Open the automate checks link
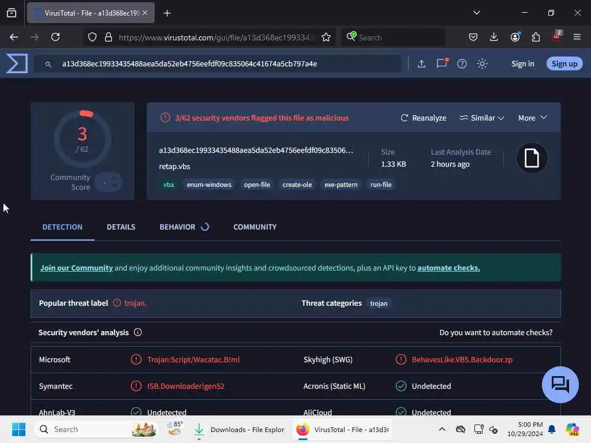 point(448,268)
